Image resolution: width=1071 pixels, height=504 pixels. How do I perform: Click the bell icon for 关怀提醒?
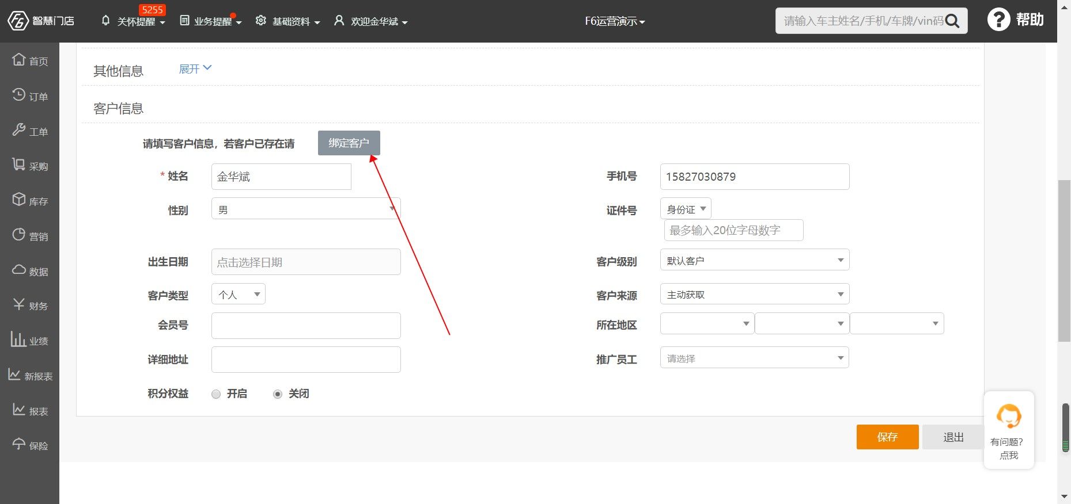105,21
